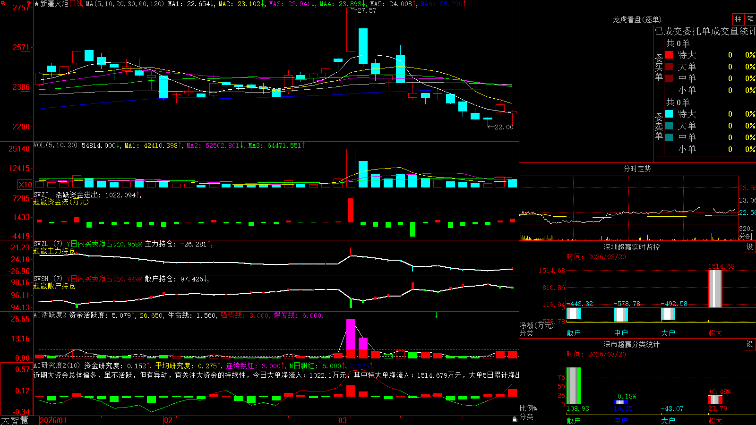Screen dimensions: 756x425
Task: Switch to 笔 tick view mode
Action: pos(750,19)
